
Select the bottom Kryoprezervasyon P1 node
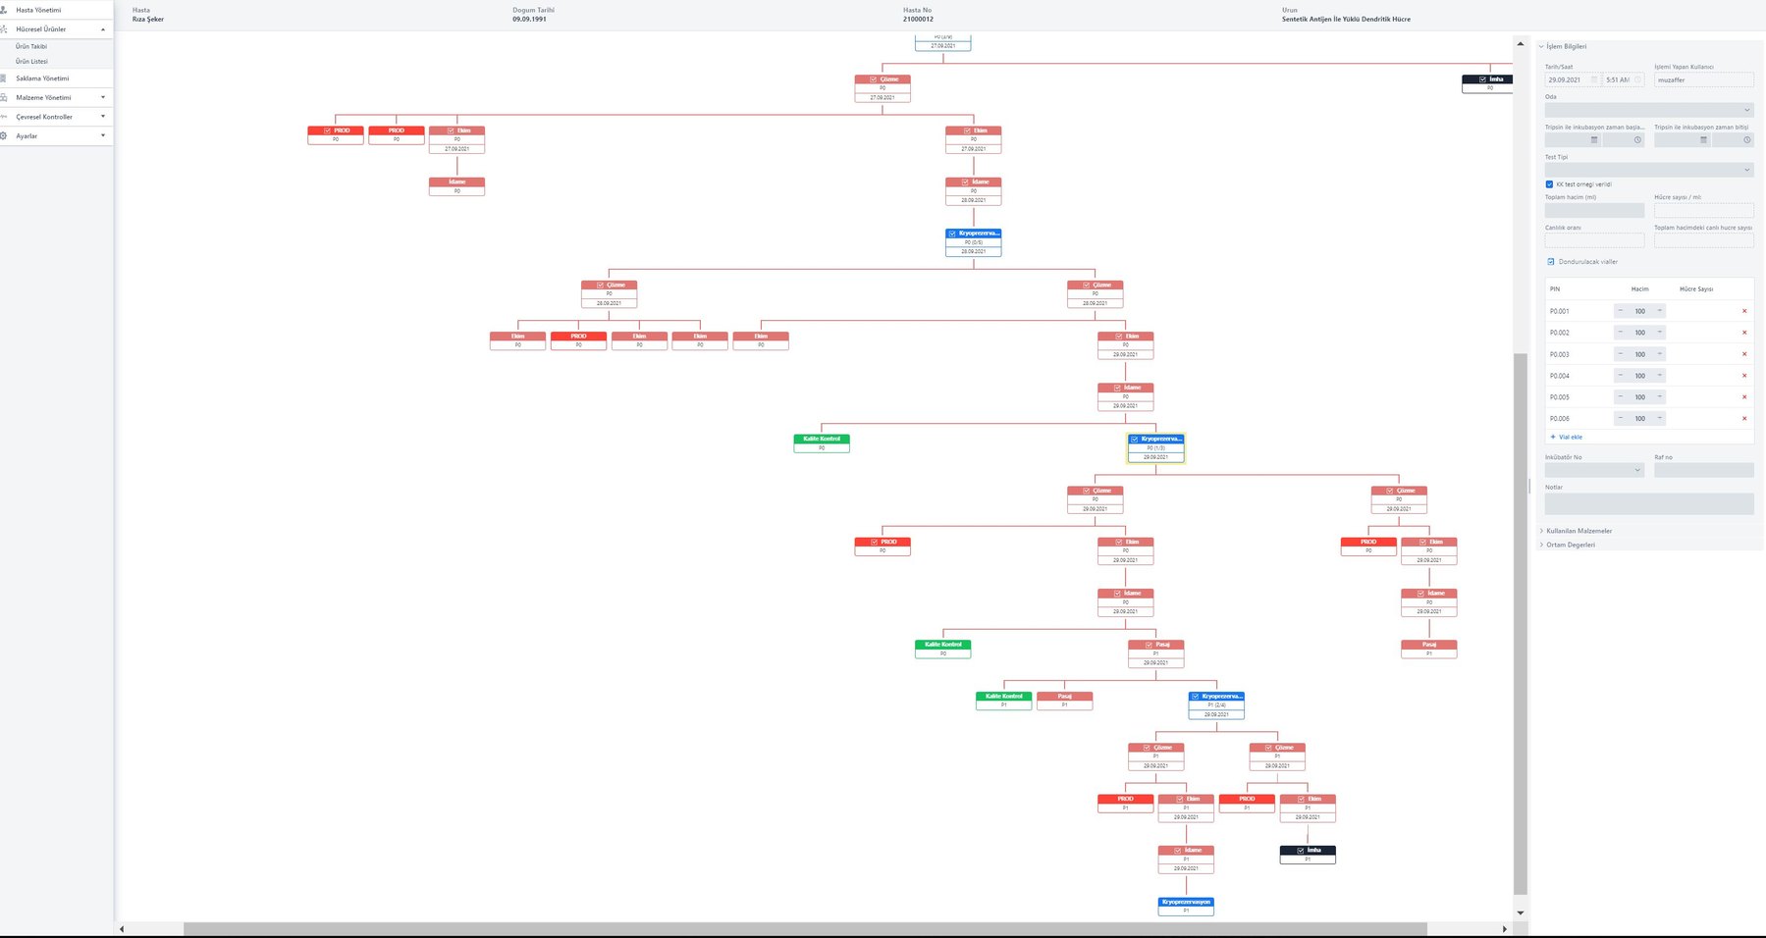coord(1186,907)
